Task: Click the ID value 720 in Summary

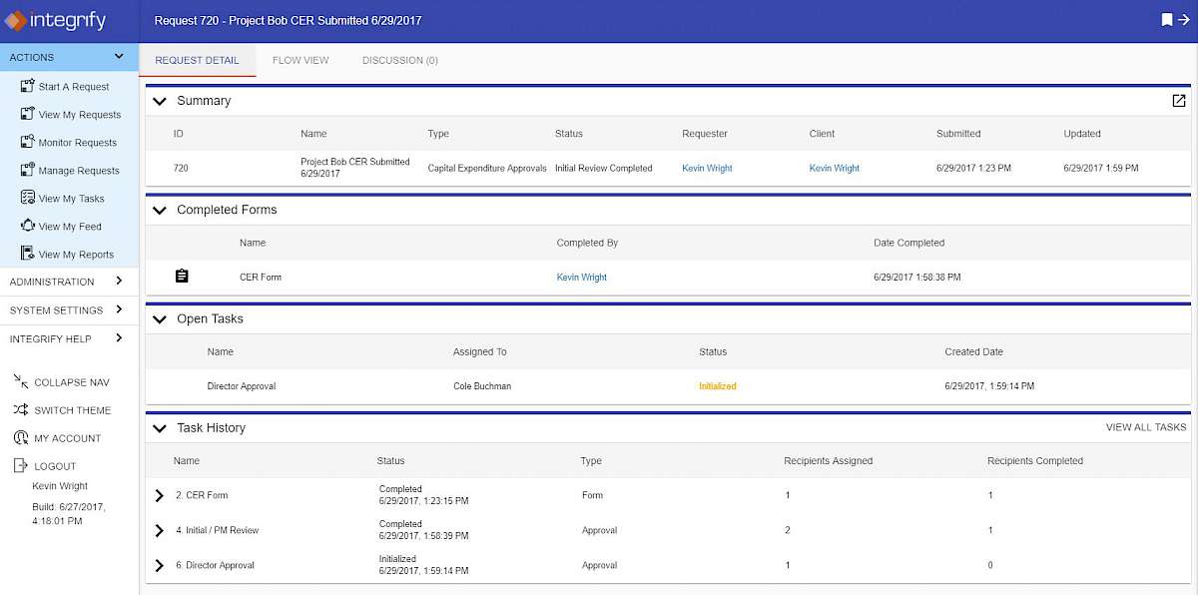Action: (180, 168)
